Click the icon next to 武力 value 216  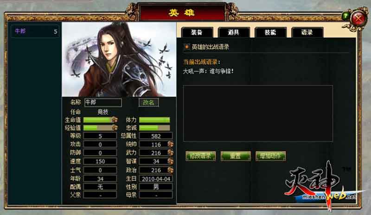[171, 153]
